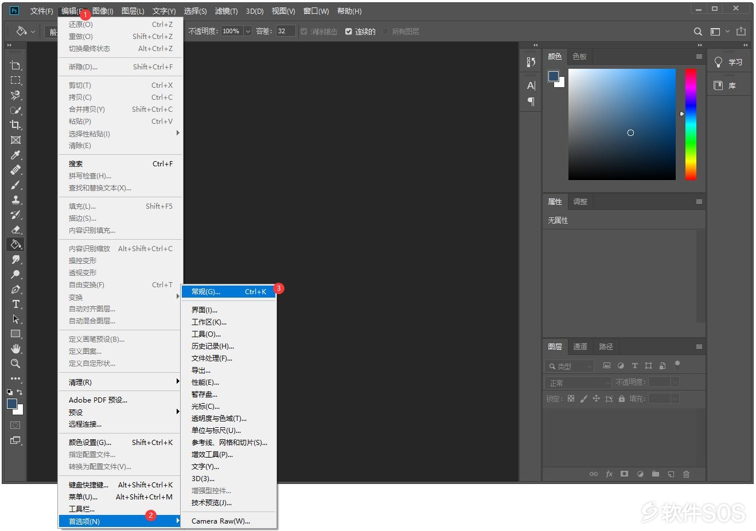Select the Hand tool
Screen dimensions: 756x531
(x=15, y=349)
